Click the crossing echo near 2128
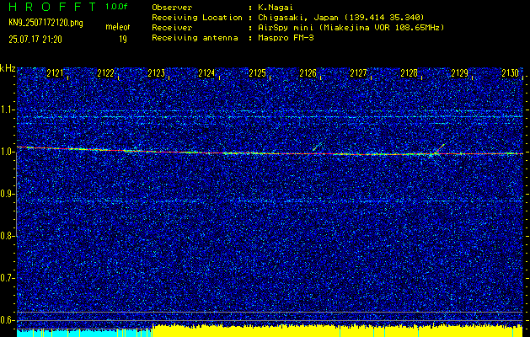The height and width of the screenshot is (337, 530). click(437, 151)
